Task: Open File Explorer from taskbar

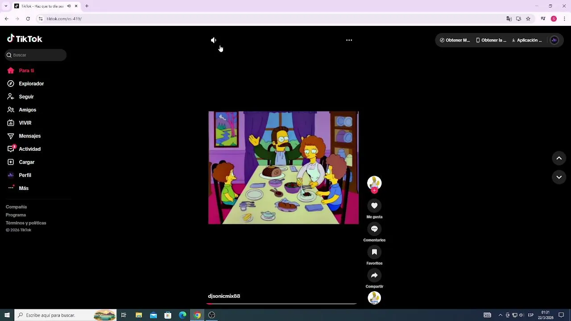Action: point(139,315)
